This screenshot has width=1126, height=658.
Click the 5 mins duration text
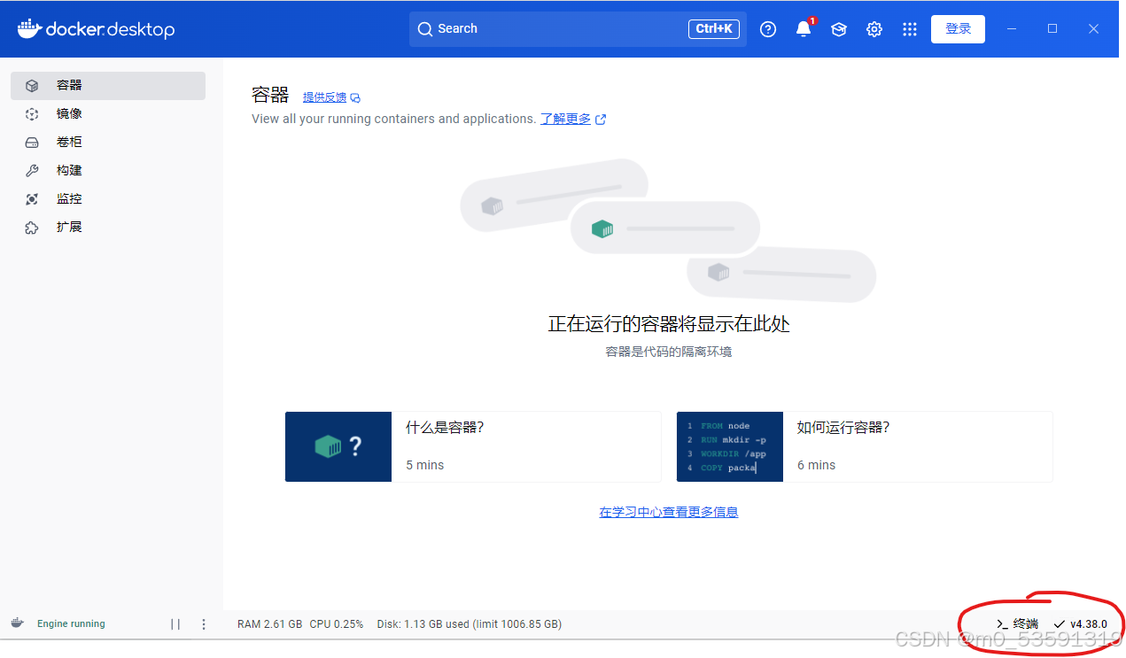[x=425, y=465]
